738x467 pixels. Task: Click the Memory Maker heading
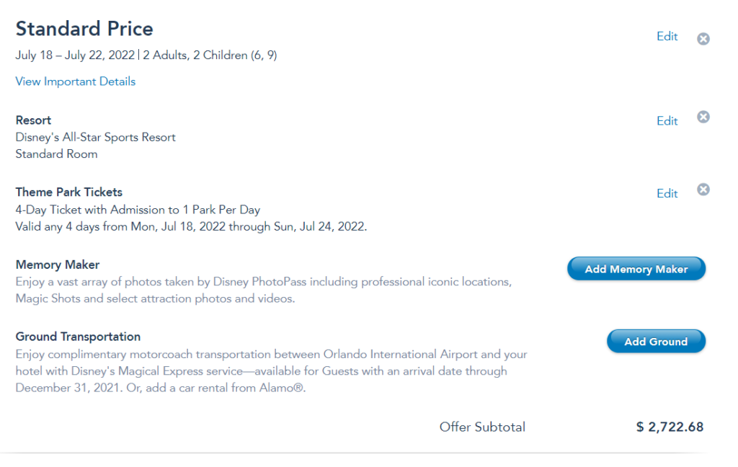pyautogui.click(x=58, y=265)
